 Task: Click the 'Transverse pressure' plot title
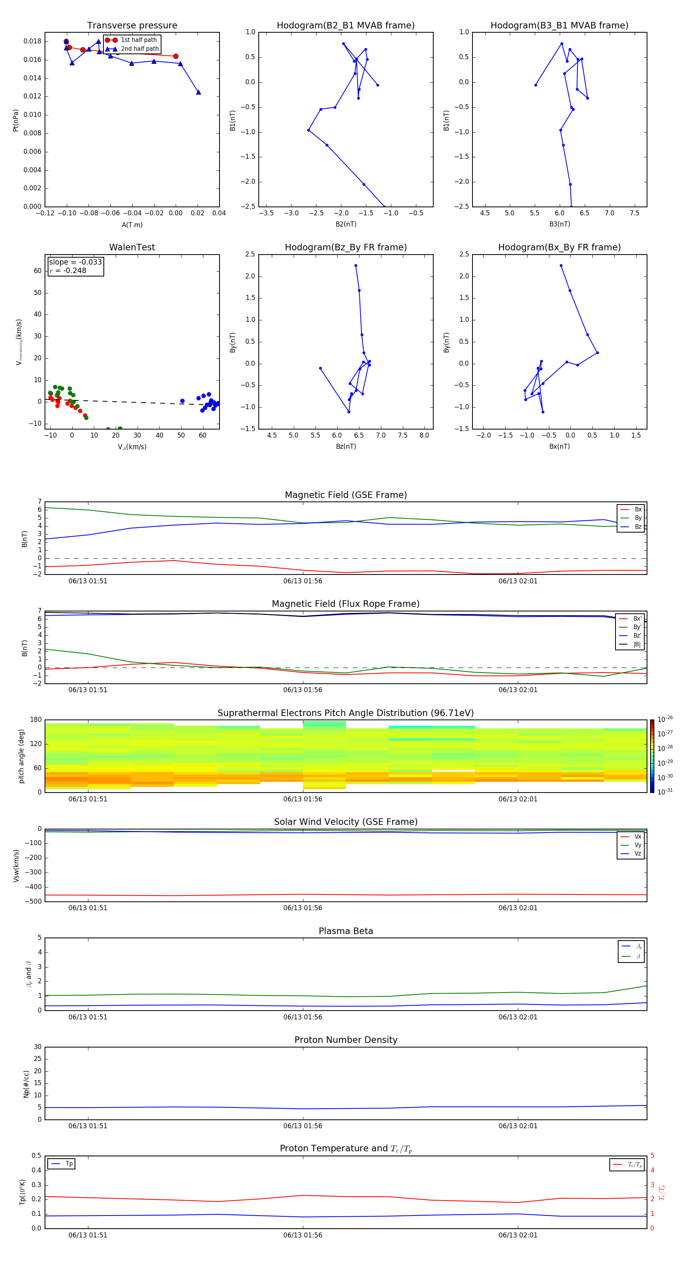pos(132,26)
